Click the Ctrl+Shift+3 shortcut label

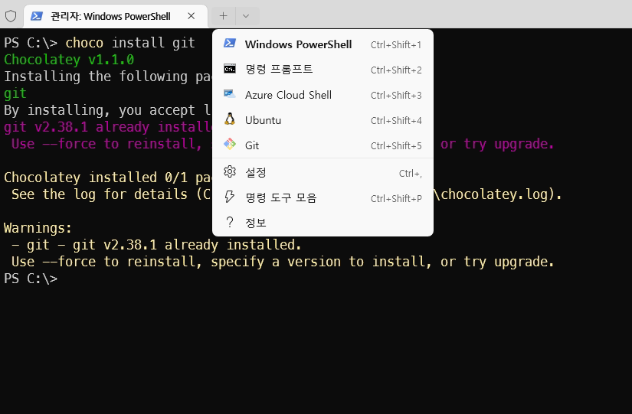[396, 96]
